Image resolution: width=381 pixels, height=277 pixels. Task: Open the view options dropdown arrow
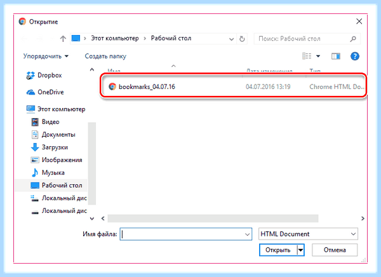[x=318, y=57]
